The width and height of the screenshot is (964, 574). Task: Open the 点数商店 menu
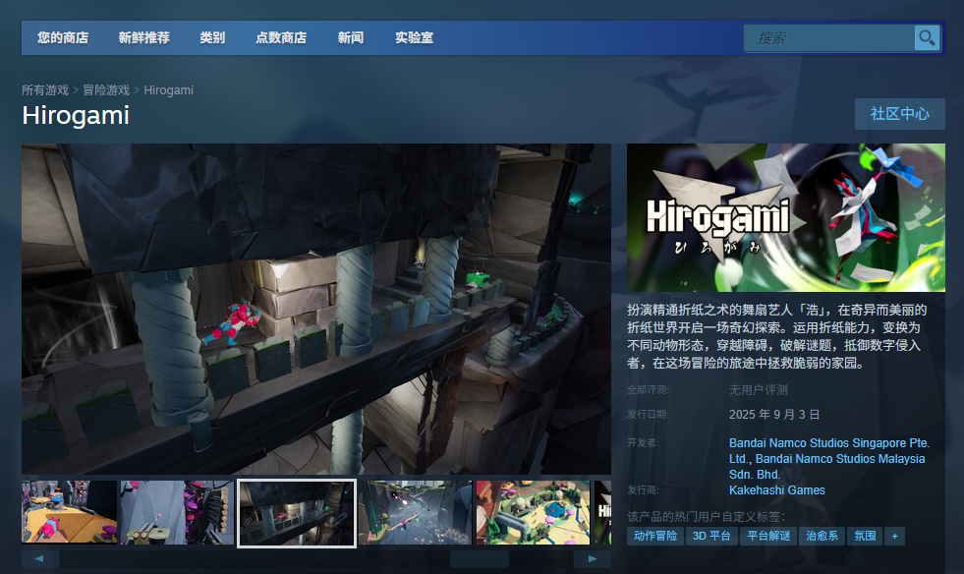(281, 37)
